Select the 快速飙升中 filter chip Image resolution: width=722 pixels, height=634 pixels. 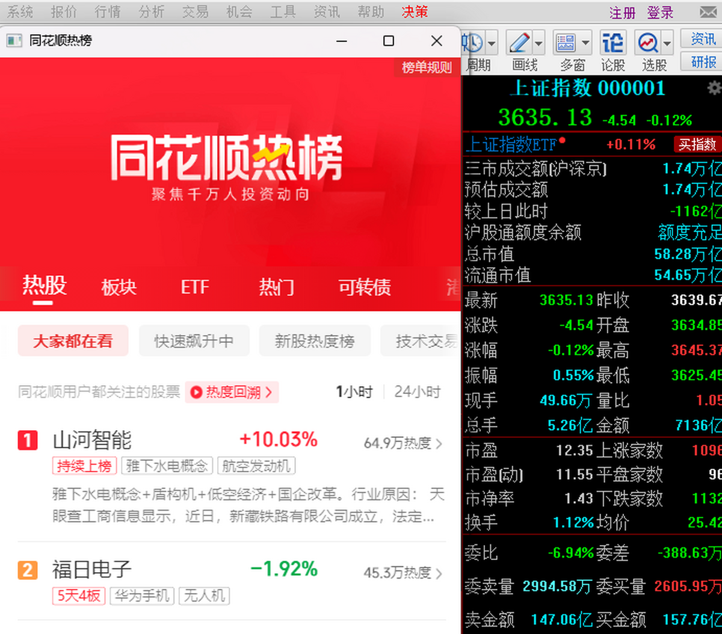pos(194,341)
